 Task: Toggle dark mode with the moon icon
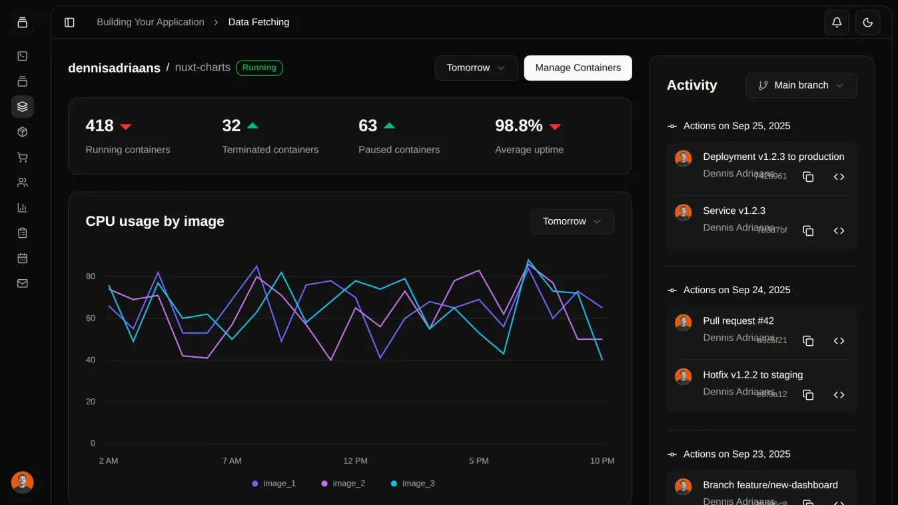867,22
